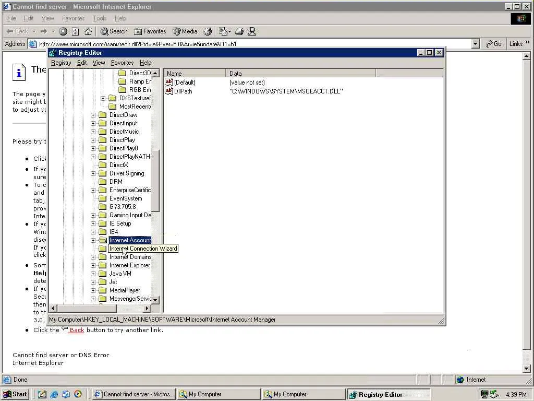Expand the Java VM registry key
This screenshot has width=534, height=401.
click(x=93, y=274)
